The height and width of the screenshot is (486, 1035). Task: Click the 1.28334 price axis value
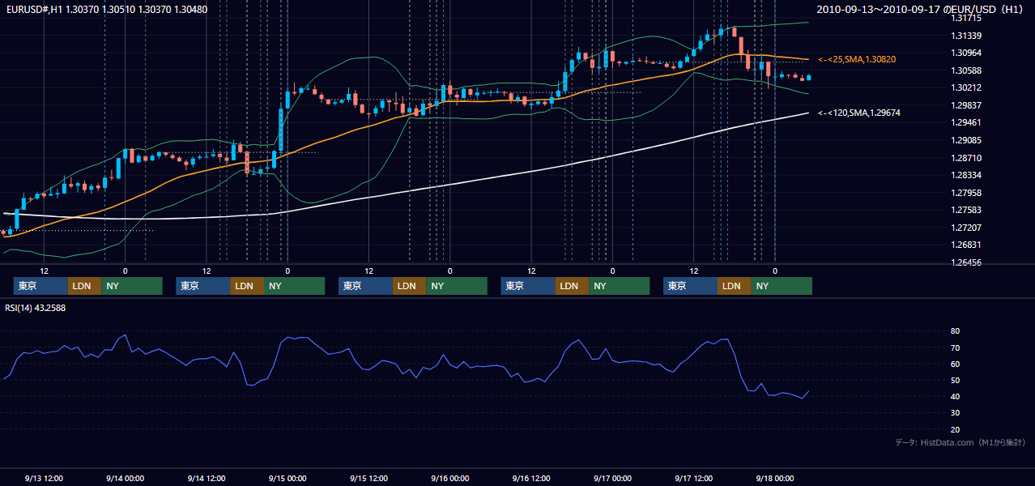tap(966, 175)
